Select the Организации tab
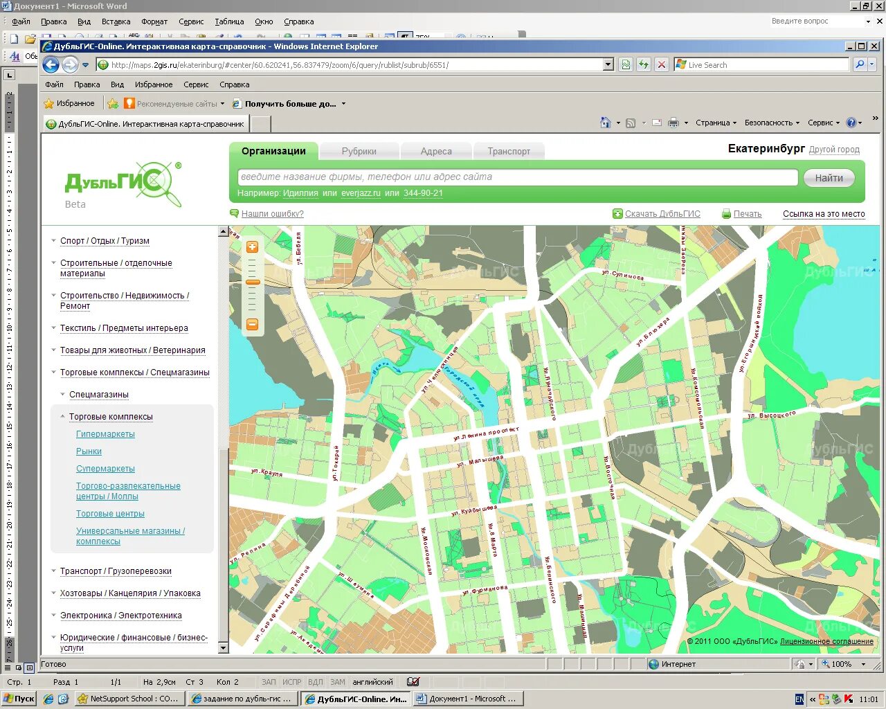 pos(273,151)
